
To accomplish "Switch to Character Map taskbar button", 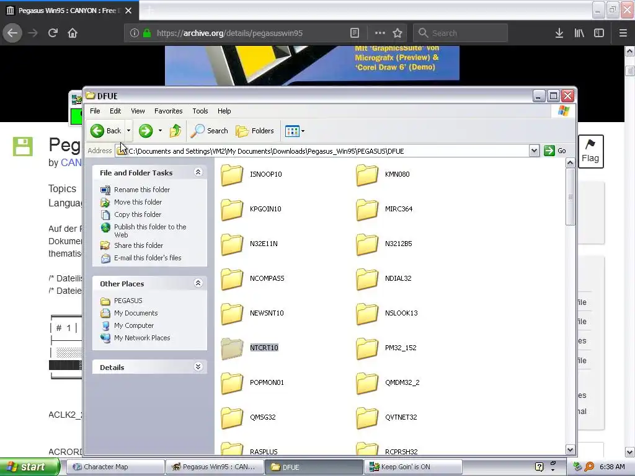I will coord(115,467).
